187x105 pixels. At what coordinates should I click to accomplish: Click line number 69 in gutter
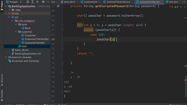coord(53,39)
